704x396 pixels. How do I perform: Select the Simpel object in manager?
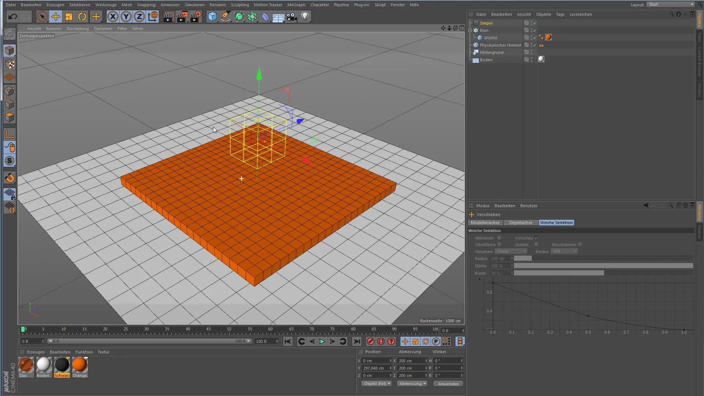coord(486,23)
